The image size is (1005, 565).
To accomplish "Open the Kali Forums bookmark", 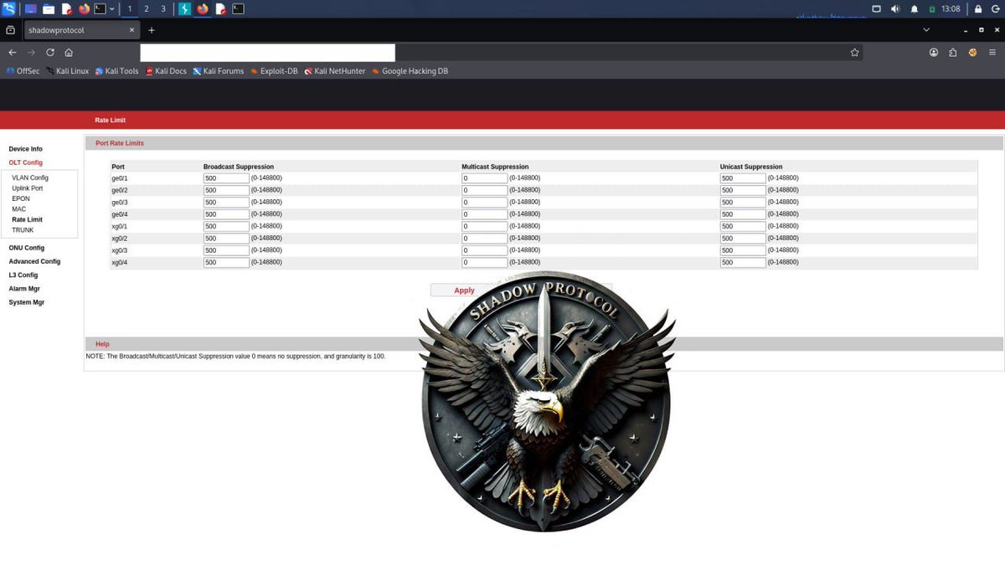I will pyautogui.click(x=218, y=71).
